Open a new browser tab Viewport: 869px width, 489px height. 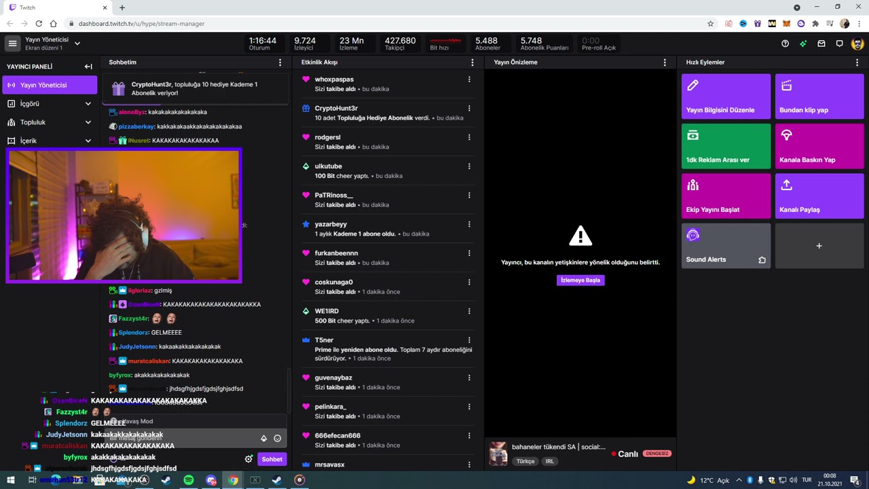click(122, 7)
